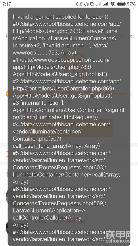
Task: Tap the sign-in progress line between day markers
Action: [69, 94]
